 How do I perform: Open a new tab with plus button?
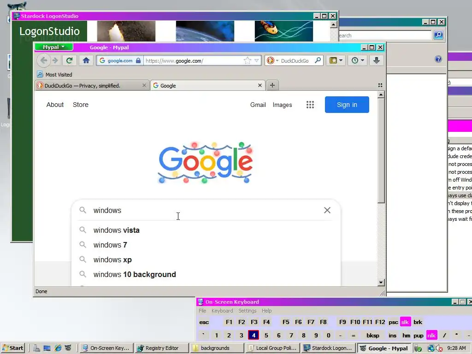tap(272, 85)
